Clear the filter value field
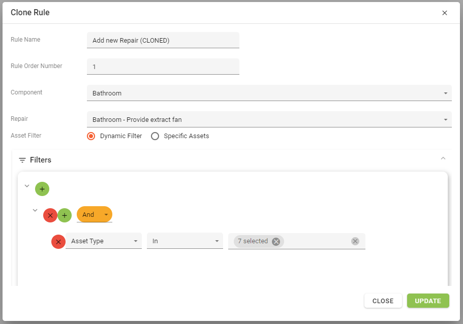Image resolution: width=463 pixels, height=324 pixels. click(355, 241)
